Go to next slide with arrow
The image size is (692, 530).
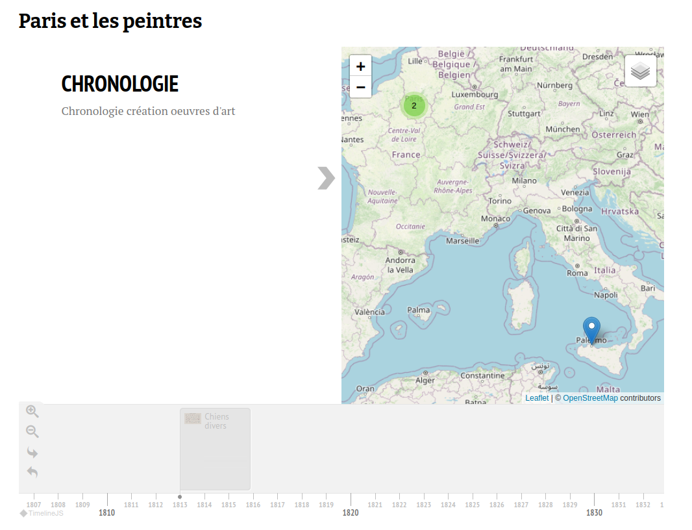click(326, 178)
